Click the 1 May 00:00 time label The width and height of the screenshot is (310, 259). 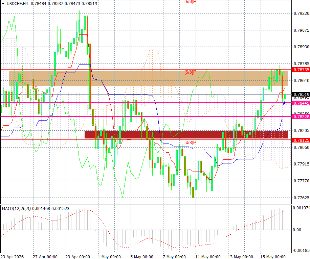[x=109, y=257]
